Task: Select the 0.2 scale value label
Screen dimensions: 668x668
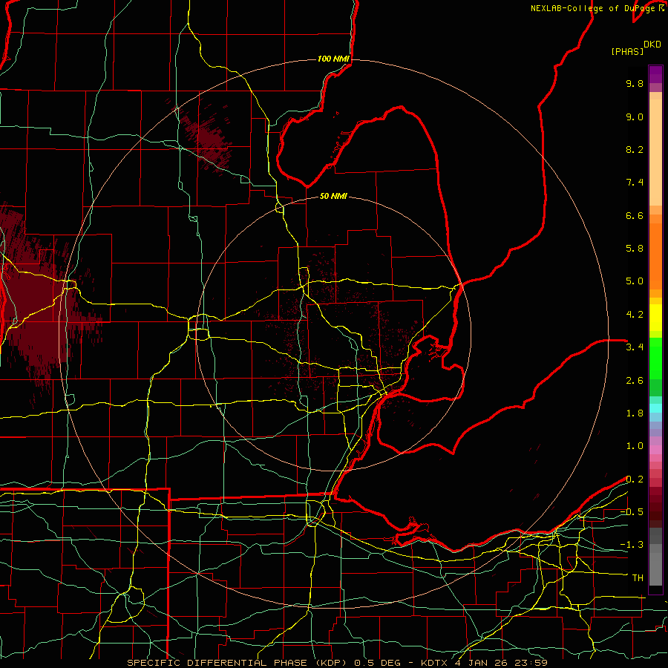Action: [x=635, y=479]
